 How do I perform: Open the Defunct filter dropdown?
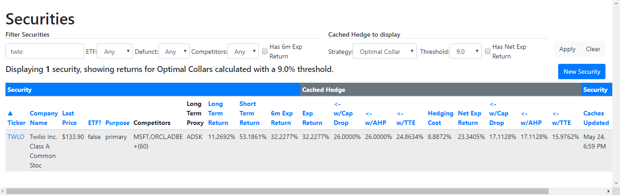click(174, 52)
